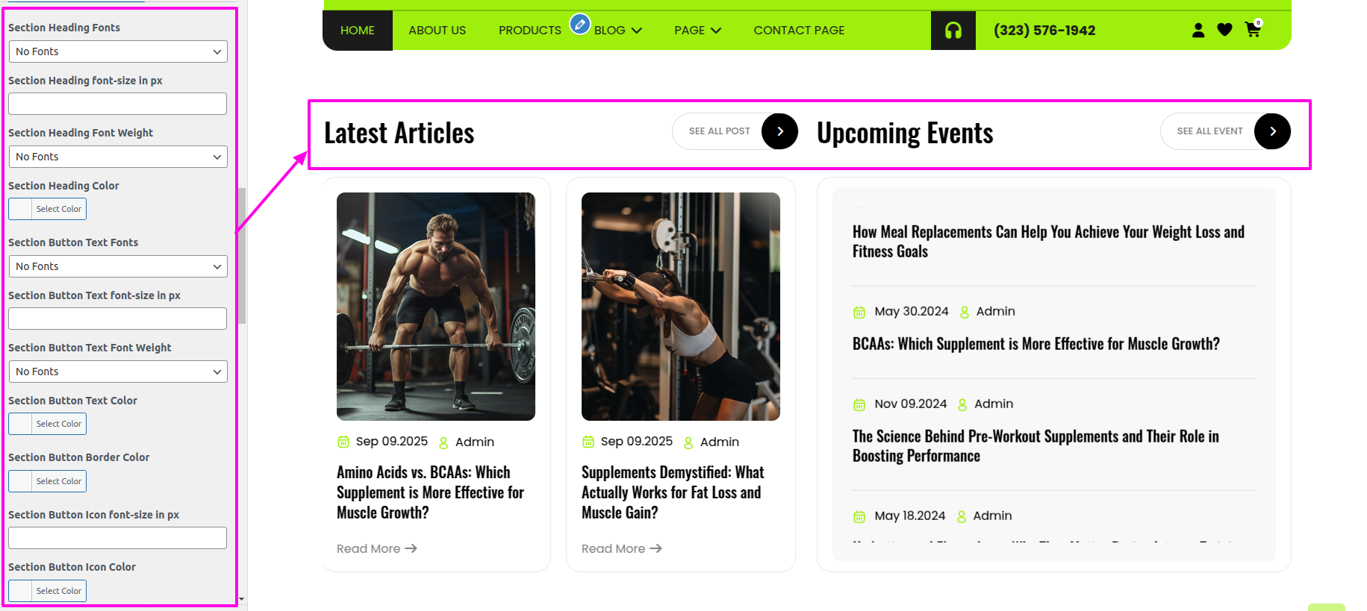Open Section Heading Fonts dropdown
Image resolution: width=1367 pixels, height=611 pixels.
point(118,51)
